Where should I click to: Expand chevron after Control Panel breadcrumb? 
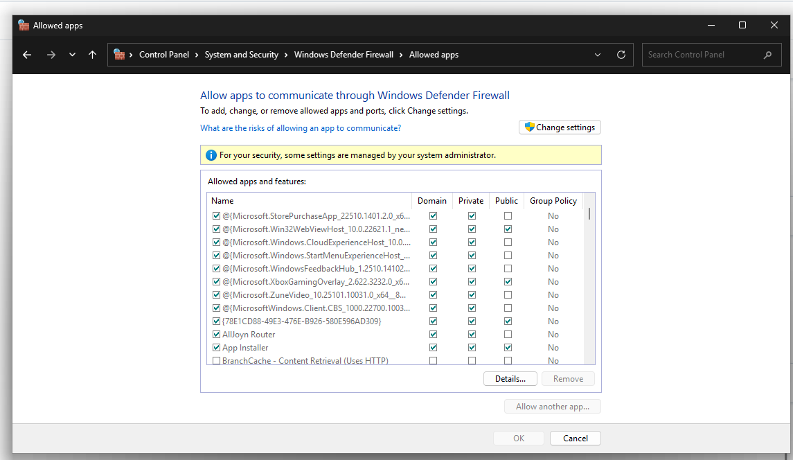(x=197, y=55)
